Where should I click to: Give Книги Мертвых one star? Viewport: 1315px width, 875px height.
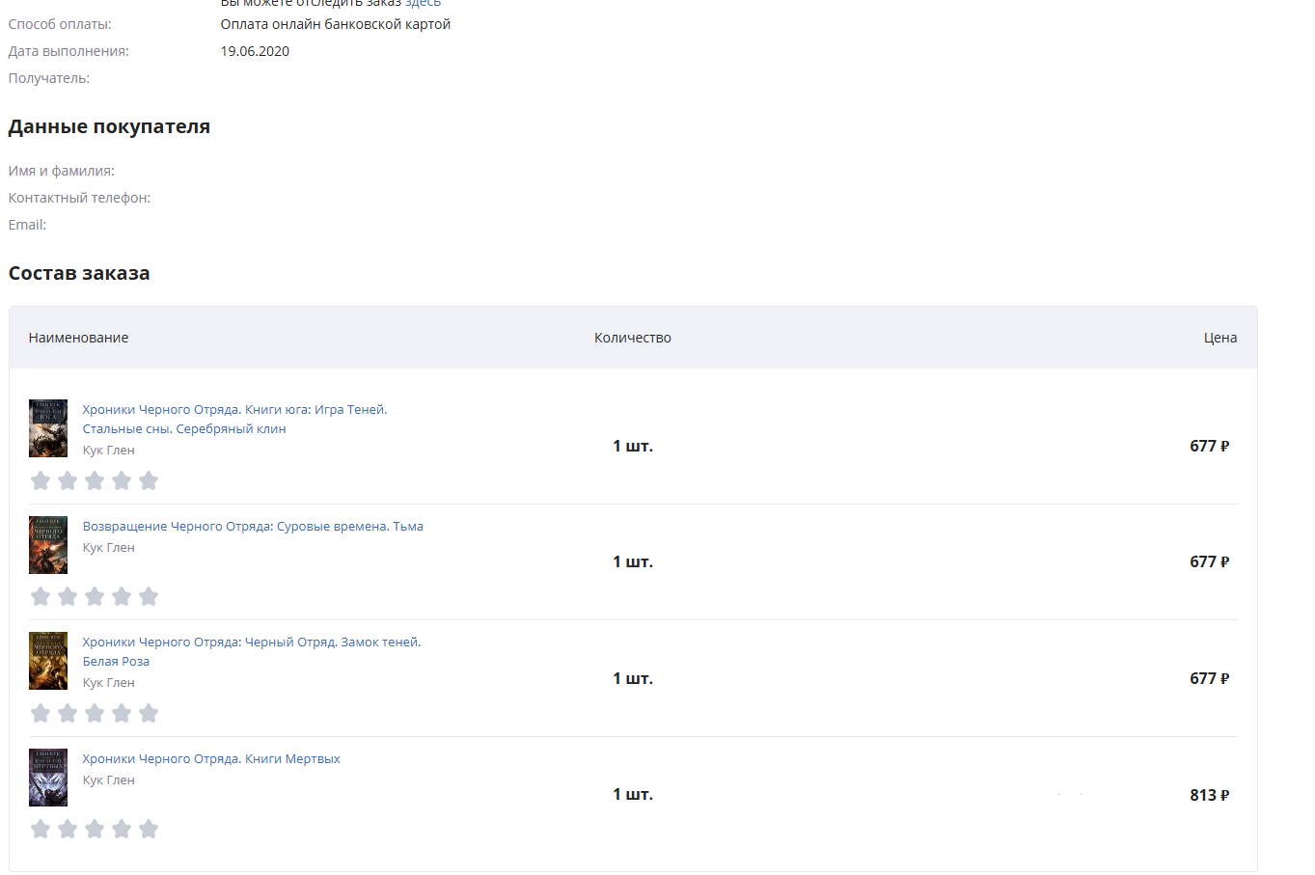click(x=41, y=829)
